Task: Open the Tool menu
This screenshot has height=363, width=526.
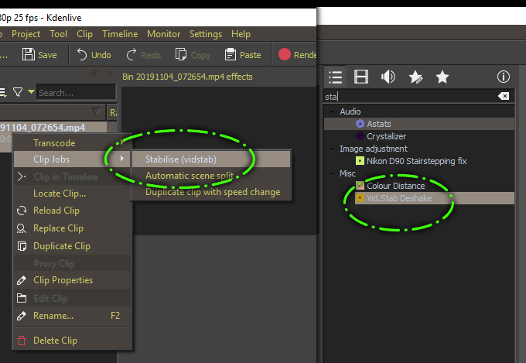Action: [58, 34]
